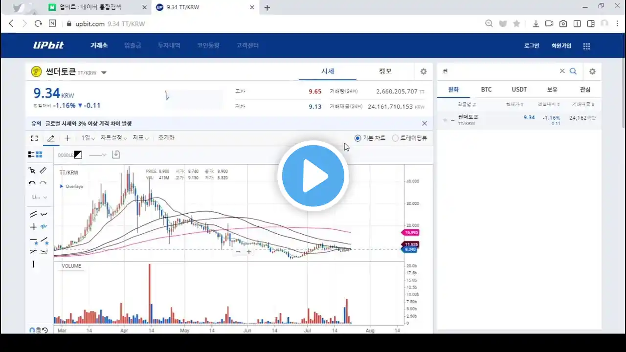Viewport: 626px width, 352px height.
Task: Switch drawing tools to list view
Action: 31,154
